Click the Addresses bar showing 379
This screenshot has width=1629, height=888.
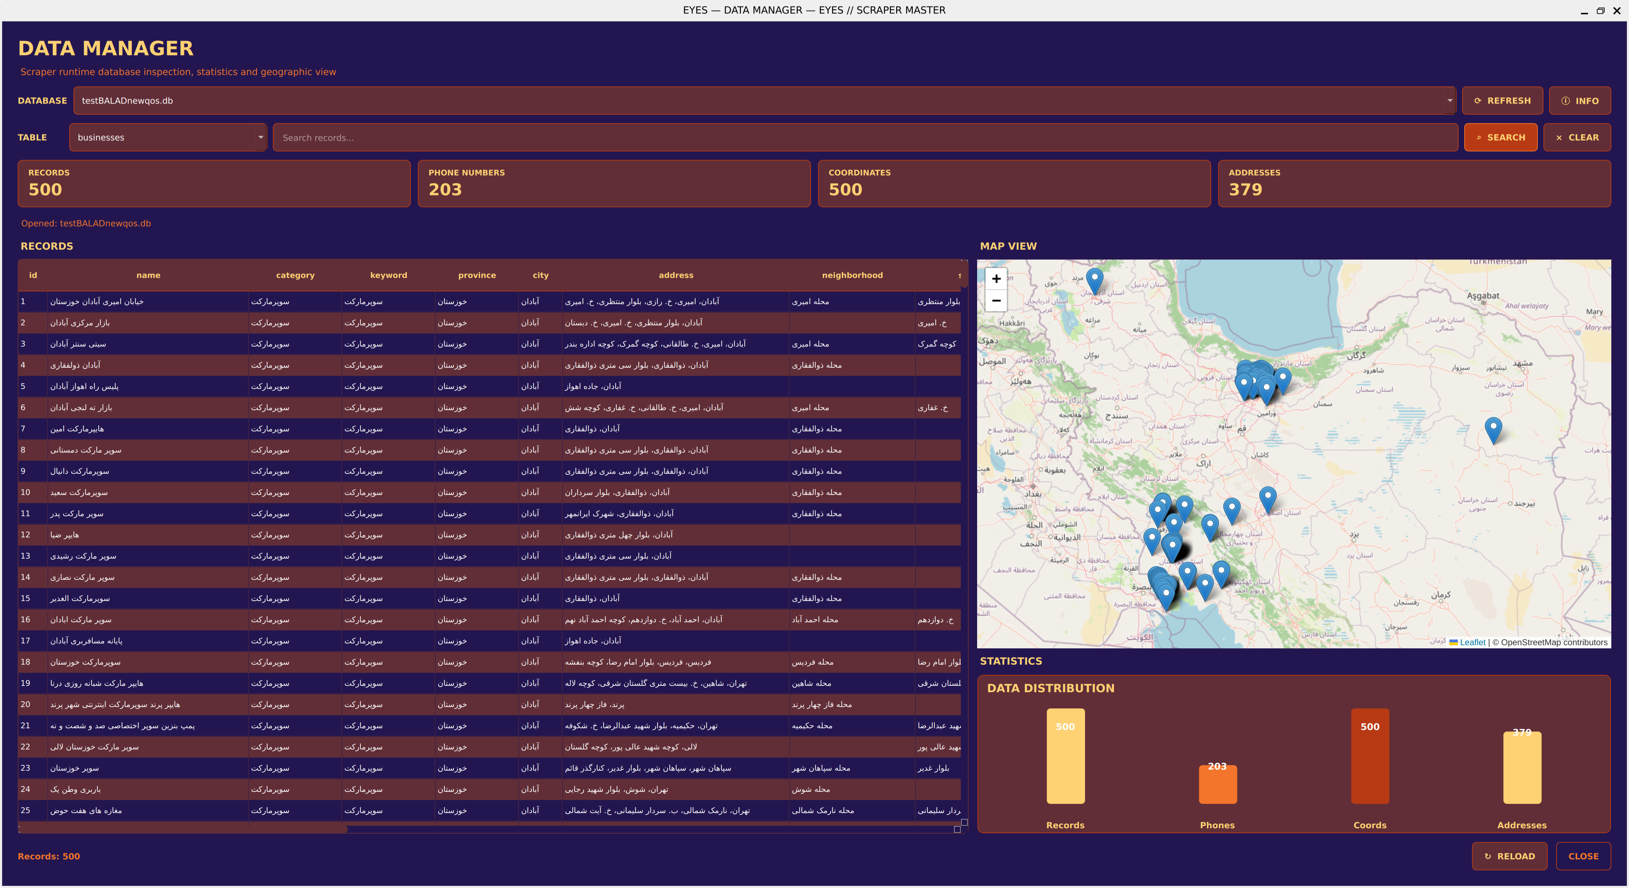[1522, 767]
